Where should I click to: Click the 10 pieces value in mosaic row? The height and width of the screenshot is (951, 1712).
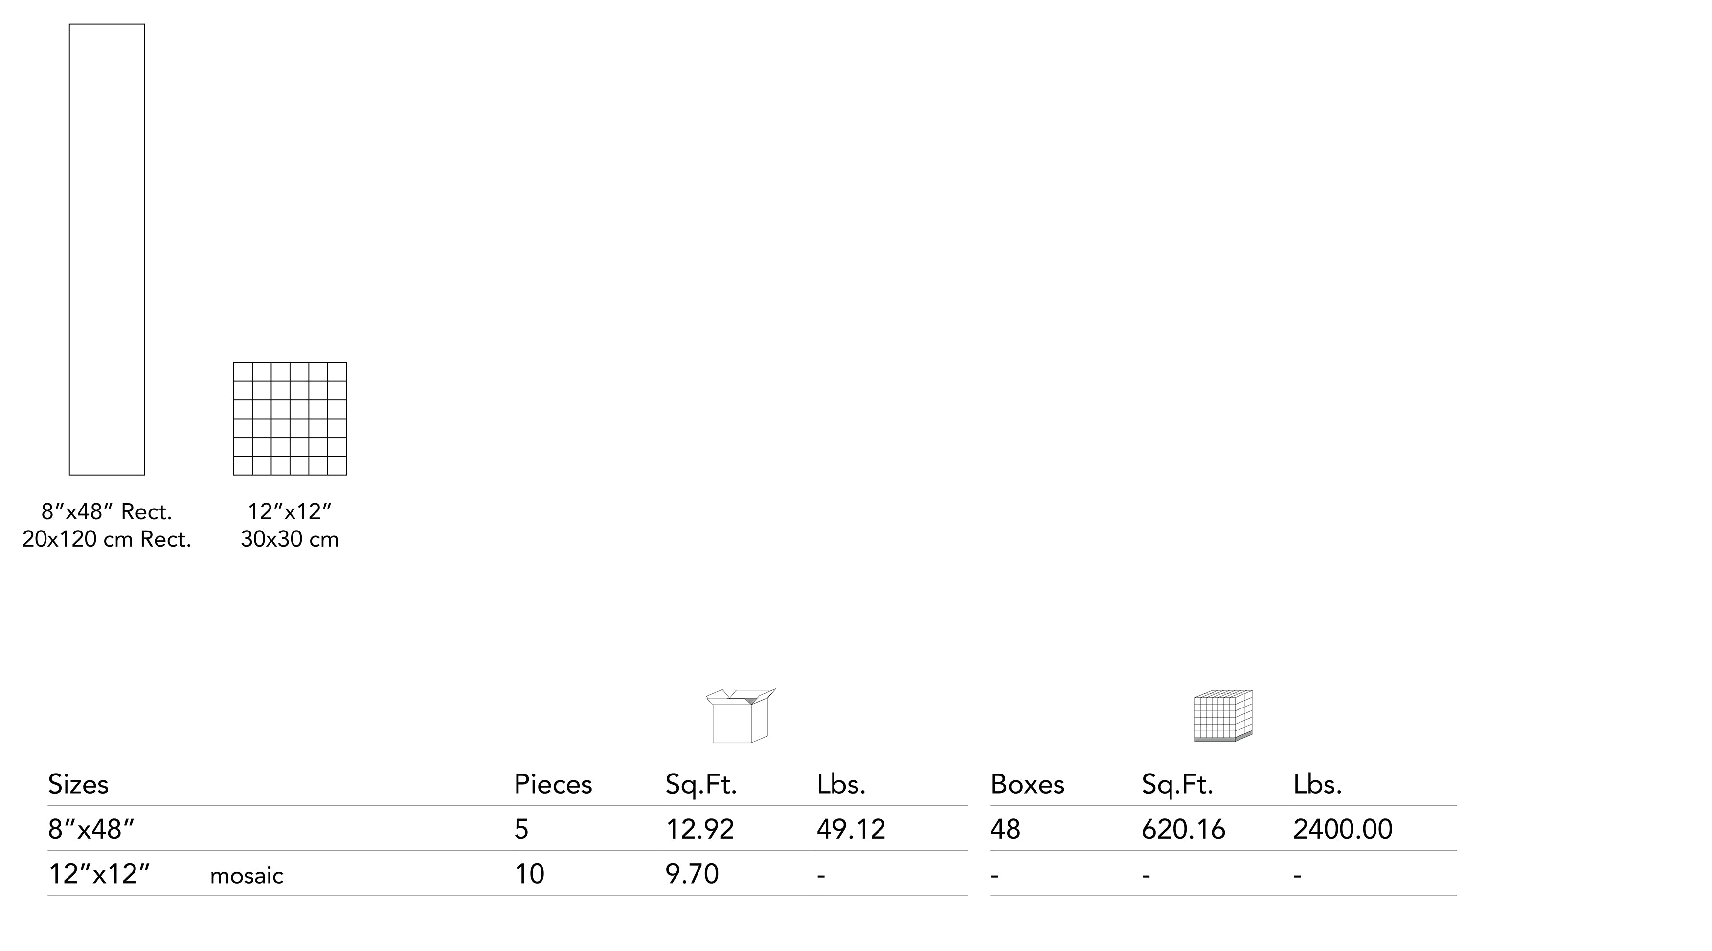point(530,874)
